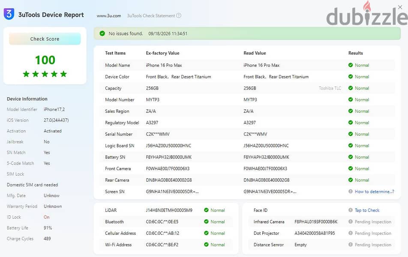Click the green check icon in Logic Board SN row
This screenshot has height=257, width=408.
[x=351, y=145]
